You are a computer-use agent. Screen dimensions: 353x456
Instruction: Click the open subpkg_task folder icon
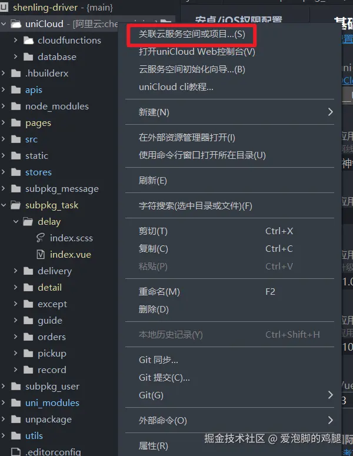16,205
